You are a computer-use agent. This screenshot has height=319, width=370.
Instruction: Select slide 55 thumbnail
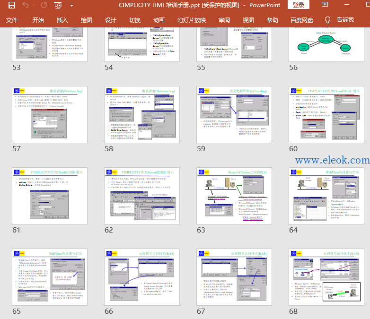234,44
